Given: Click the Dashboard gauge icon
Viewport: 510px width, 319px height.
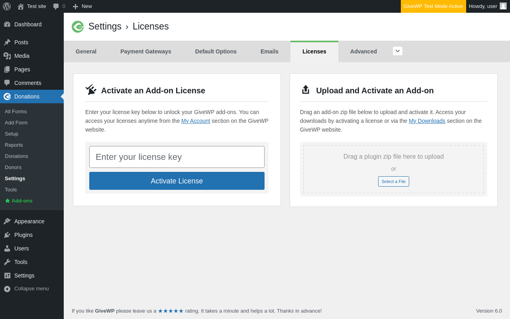Looking at the screenshot, I should point(7,24).
